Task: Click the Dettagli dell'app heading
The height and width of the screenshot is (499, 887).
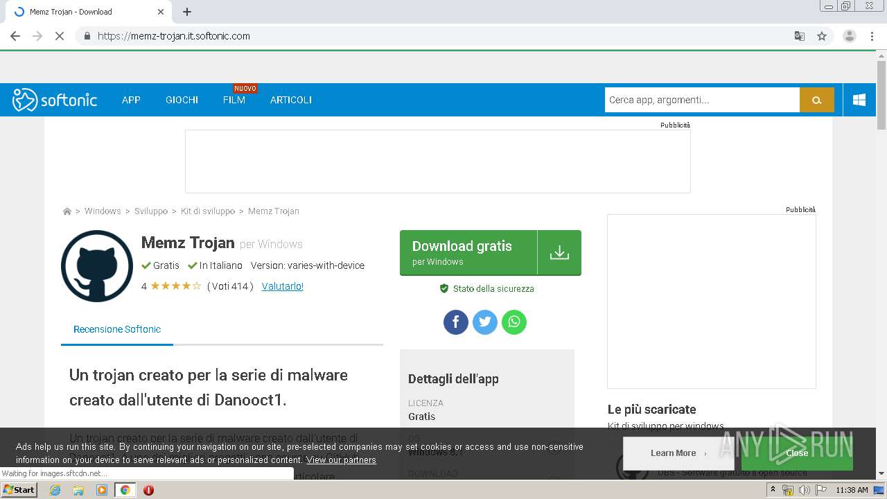Action: [x=453, y=379]
